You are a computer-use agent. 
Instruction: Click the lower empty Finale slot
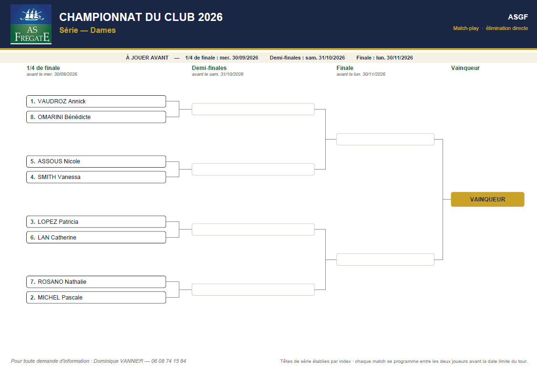pos(385,260)
